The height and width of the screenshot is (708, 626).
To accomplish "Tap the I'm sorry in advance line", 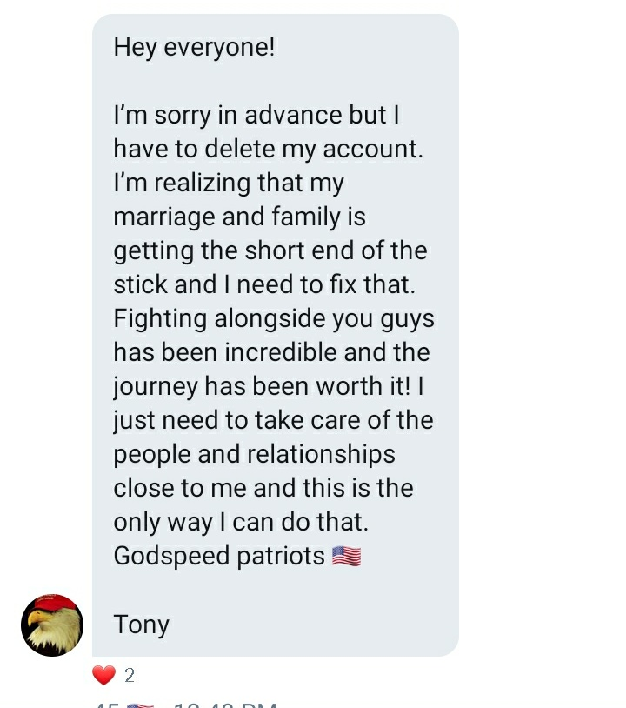I will [x=256, y=115].
